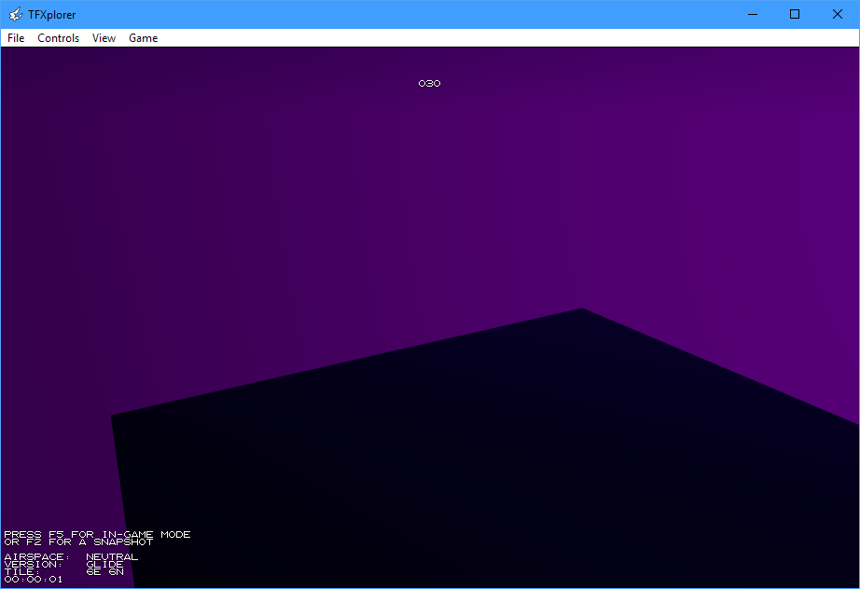Viewport: 860px width, 589px height.
Task: Click the 'Press F5 for in-game mode' text
Action: (x=97, y=535)
